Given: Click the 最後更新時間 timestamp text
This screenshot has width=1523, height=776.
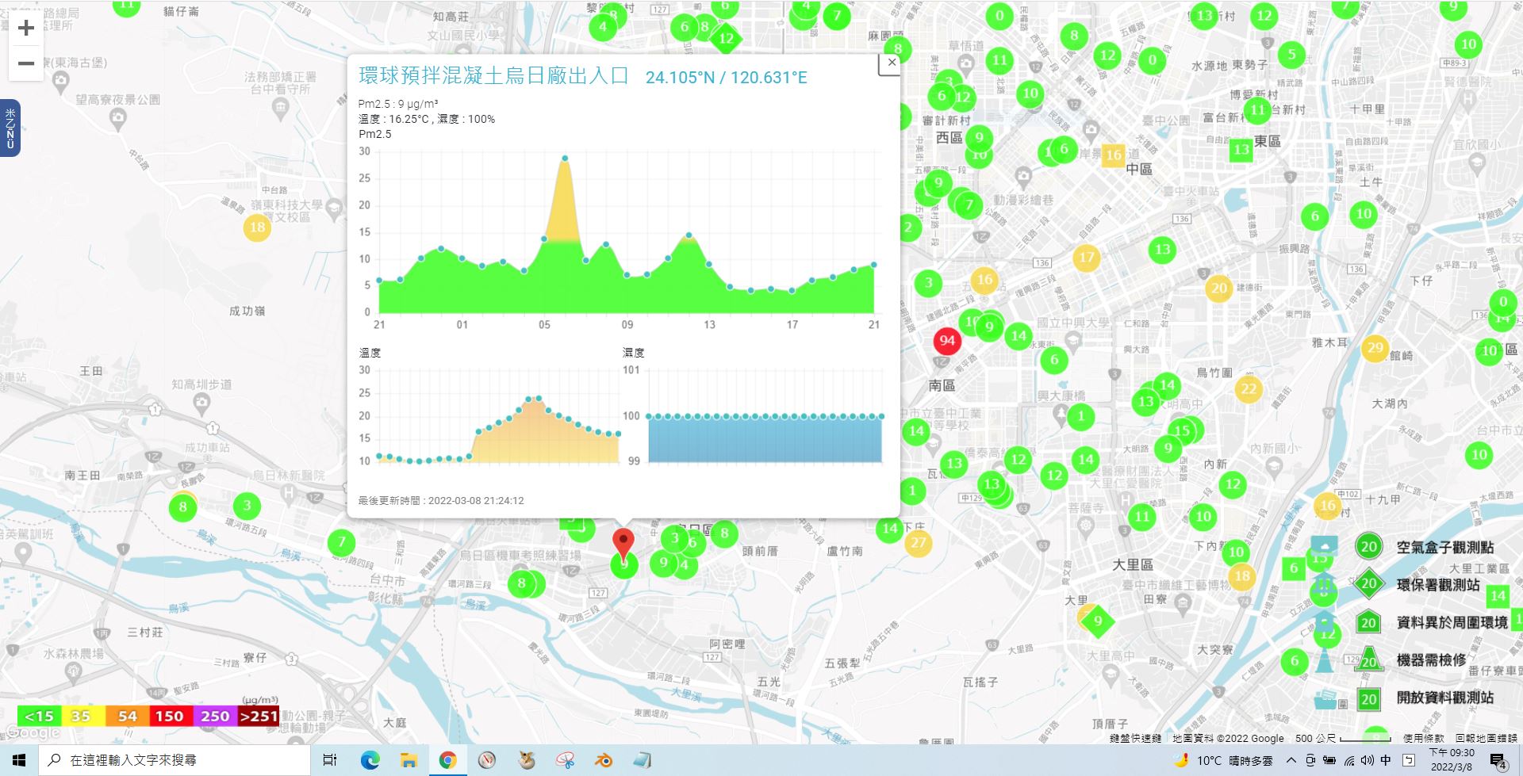Looking at the screenshot, I should pyautogui.click(x=441, y=500).
